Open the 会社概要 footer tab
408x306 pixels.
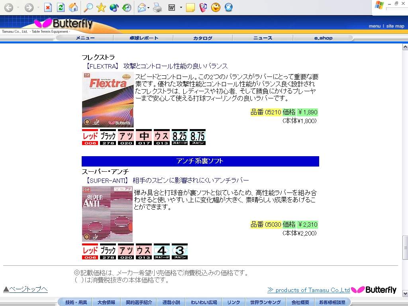tap(300, 302)
